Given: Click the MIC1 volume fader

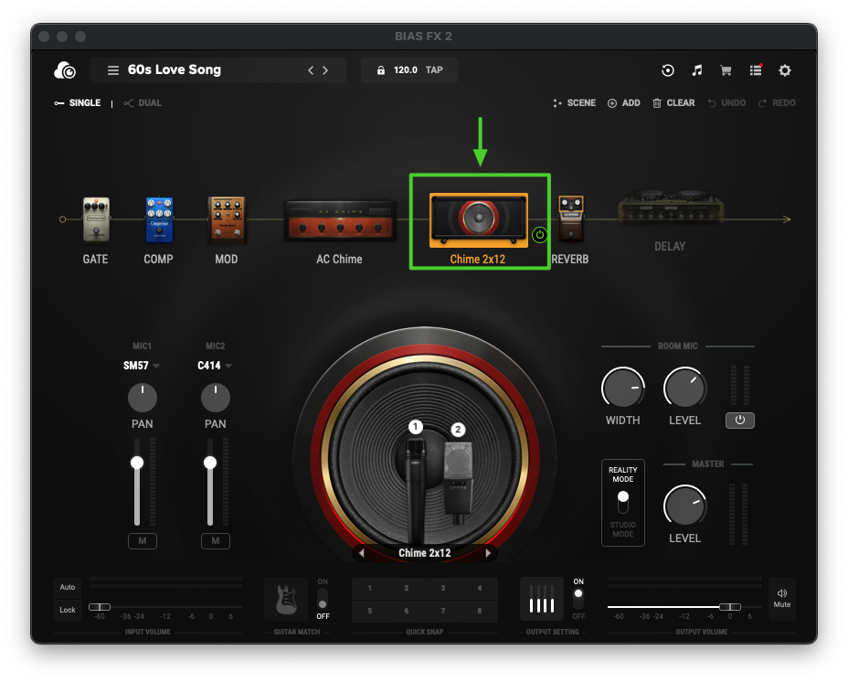Looking at the screenshot, I should [x=137, y=463].
